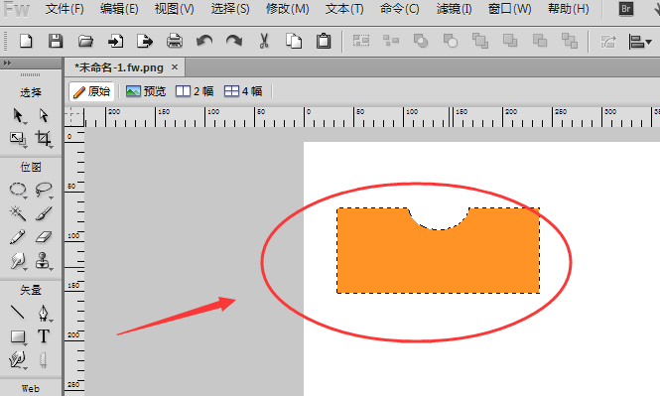The height and width of the screenshot is (396, 660).
Task: Click the Undo arrow button
Action: coord(204,42)
